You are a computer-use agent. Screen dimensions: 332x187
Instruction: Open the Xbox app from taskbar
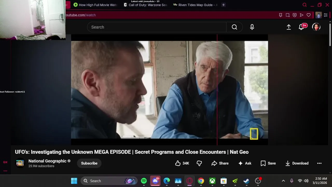212,181
